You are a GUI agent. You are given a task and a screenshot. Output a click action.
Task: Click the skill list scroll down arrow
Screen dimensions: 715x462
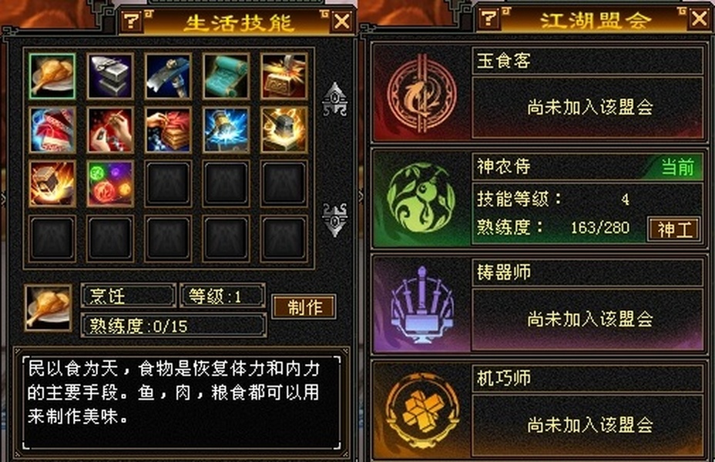[334, 220]
